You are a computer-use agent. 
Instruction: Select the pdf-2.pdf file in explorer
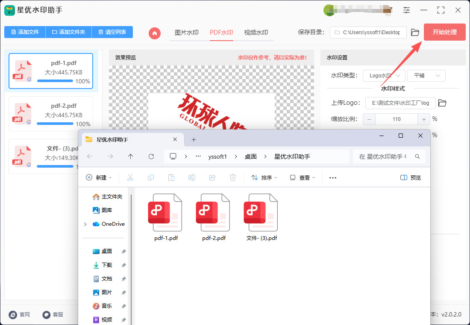(x=214, y=217)
